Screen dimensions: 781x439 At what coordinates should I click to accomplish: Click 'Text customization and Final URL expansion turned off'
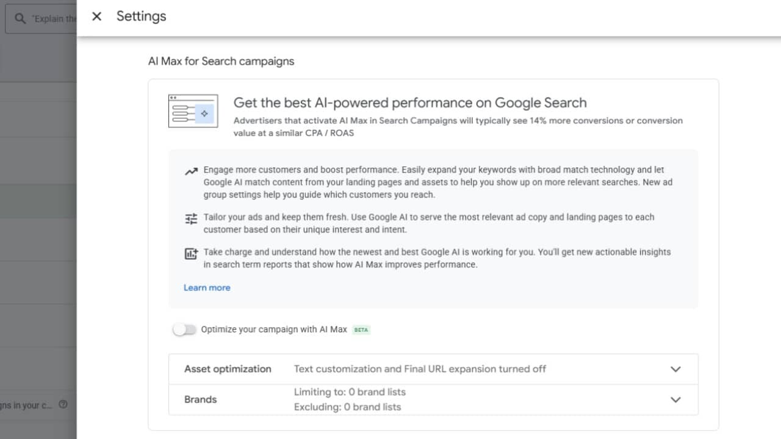click(420, 369)
